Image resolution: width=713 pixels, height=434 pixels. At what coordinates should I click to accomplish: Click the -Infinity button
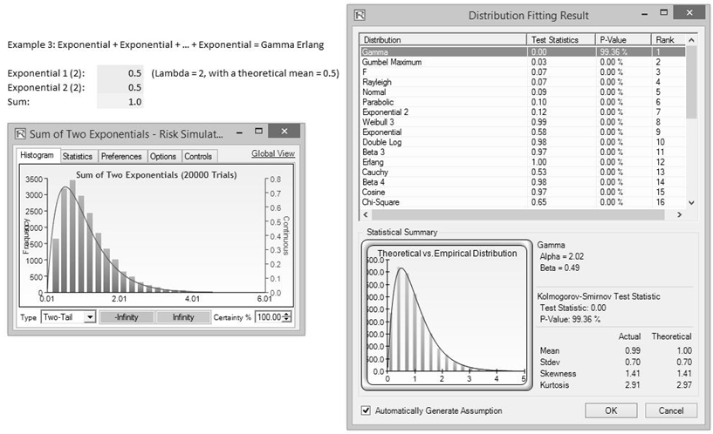(x=127, y=317)
